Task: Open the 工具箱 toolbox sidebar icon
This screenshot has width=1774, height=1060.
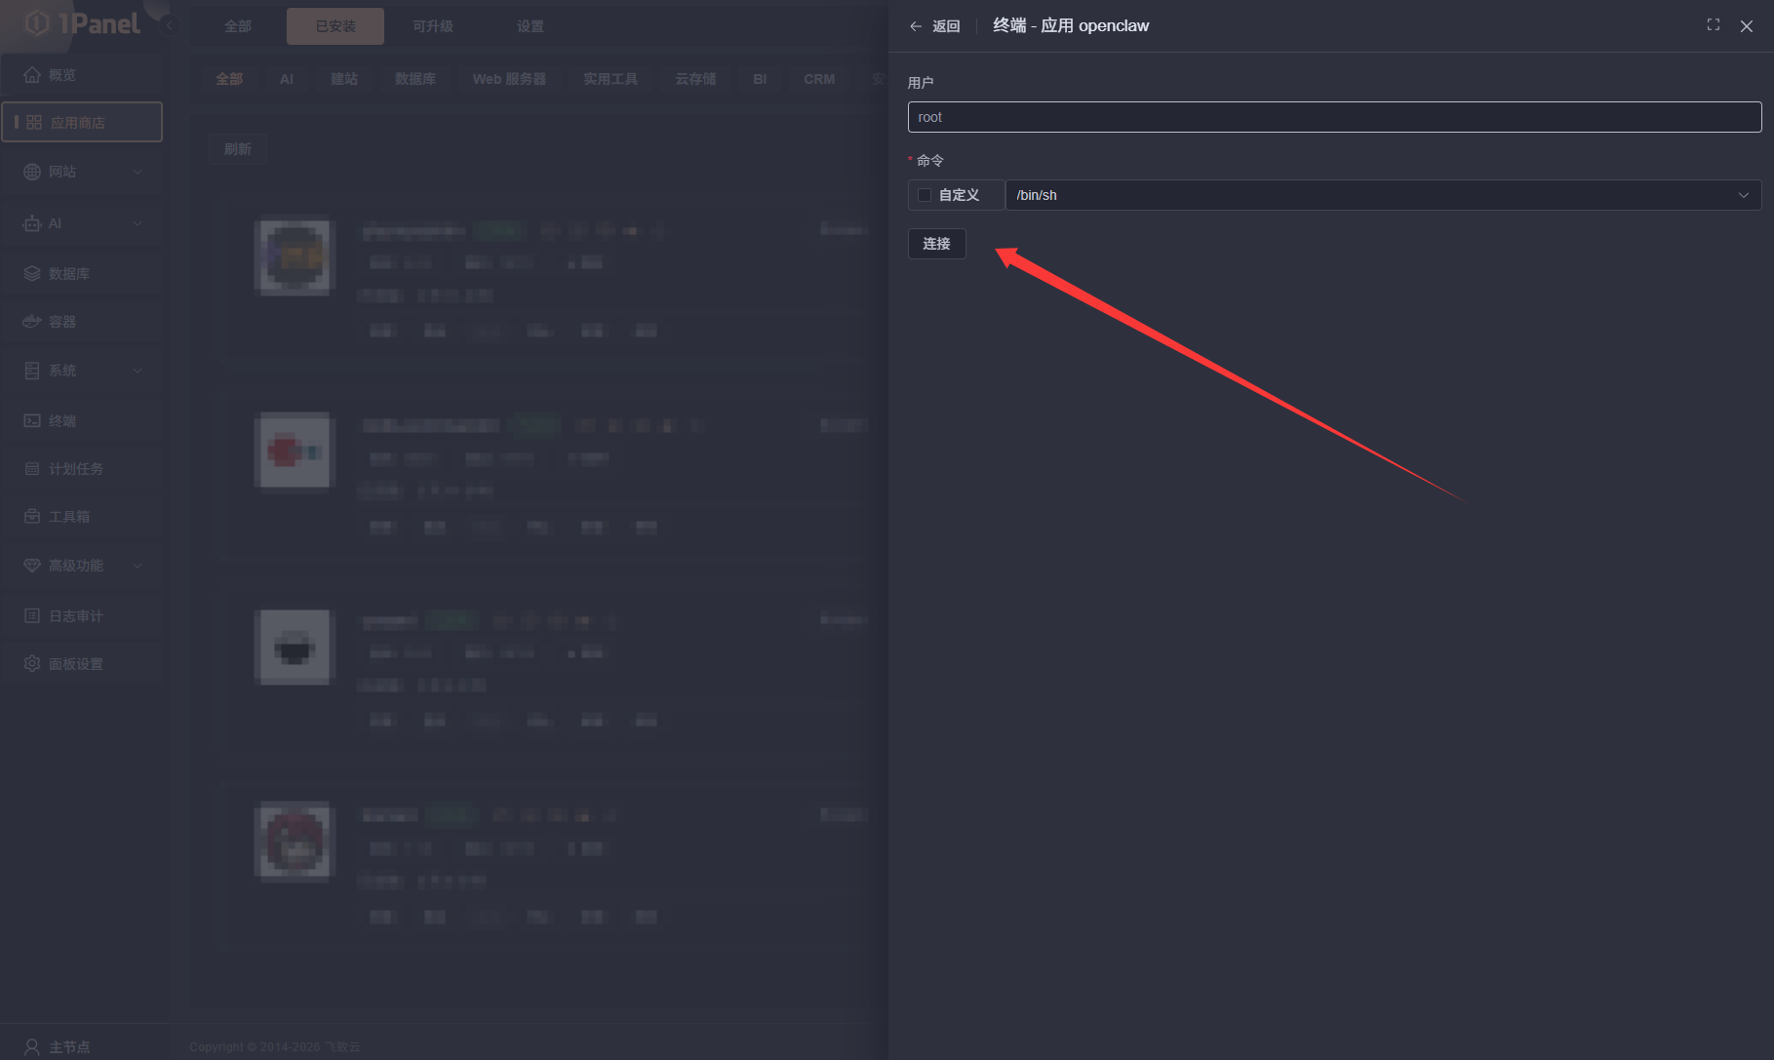Action: pyautogui.click(x=32, y=516)
